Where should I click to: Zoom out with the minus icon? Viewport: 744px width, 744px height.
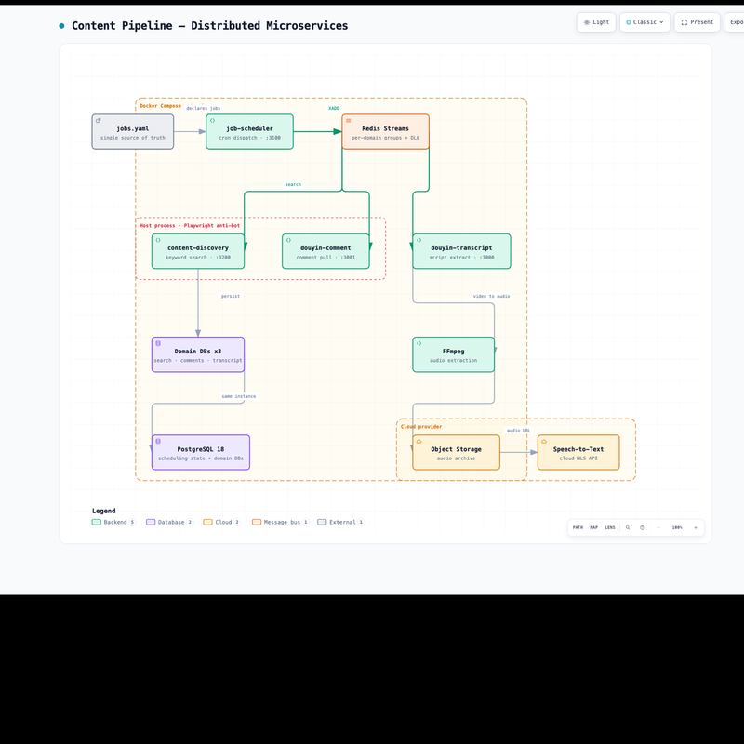(658, 527)
